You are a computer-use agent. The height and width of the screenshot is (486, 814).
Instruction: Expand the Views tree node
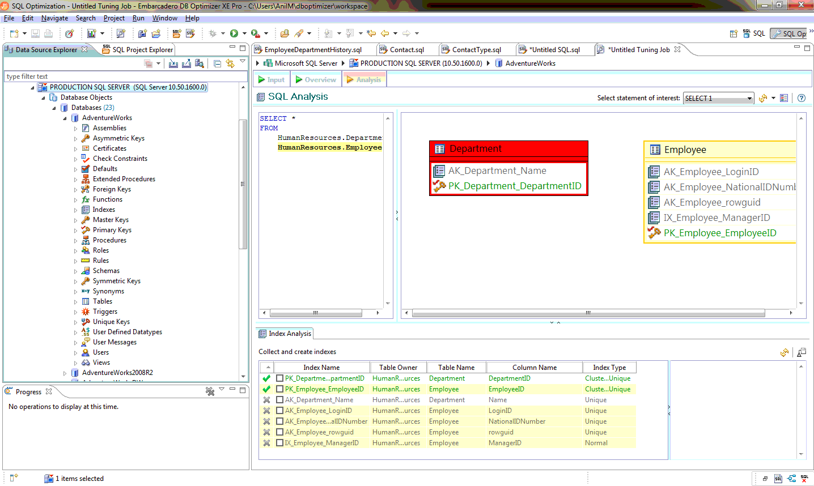(75, 363)
